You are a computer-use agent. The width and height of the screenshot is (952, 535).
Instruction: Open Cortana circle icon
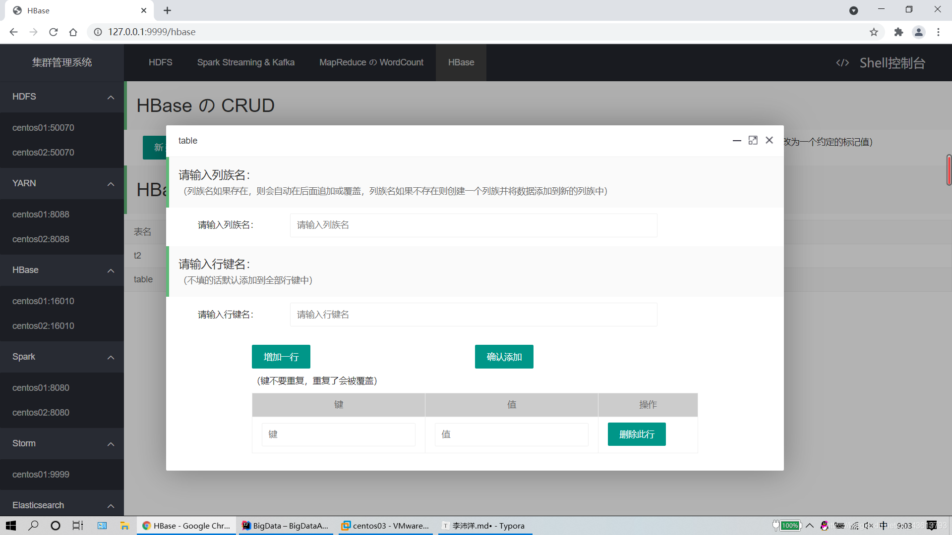(56, 526)
